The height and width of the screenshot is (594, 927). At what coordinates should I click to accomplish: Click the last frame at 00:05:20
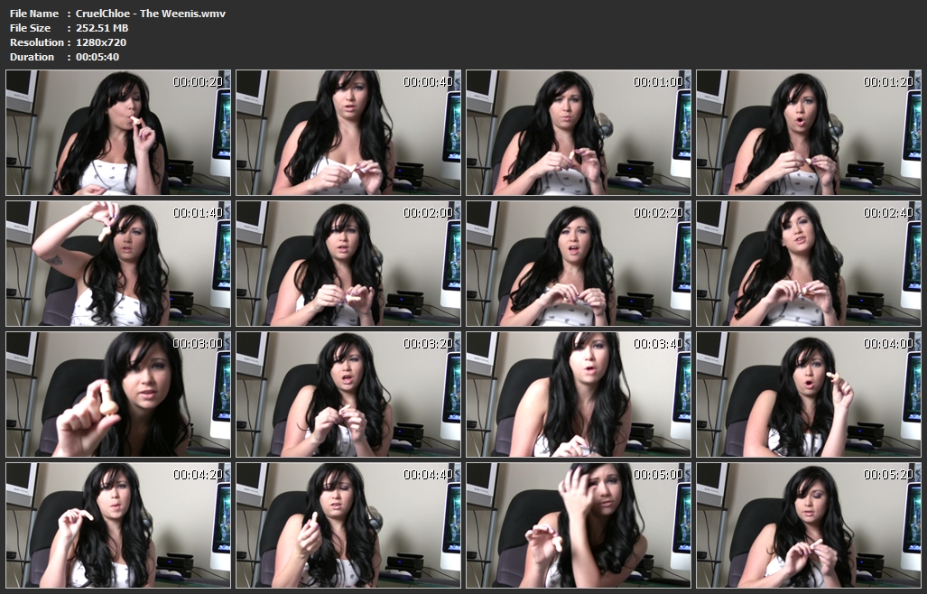[x=809, y=525]
